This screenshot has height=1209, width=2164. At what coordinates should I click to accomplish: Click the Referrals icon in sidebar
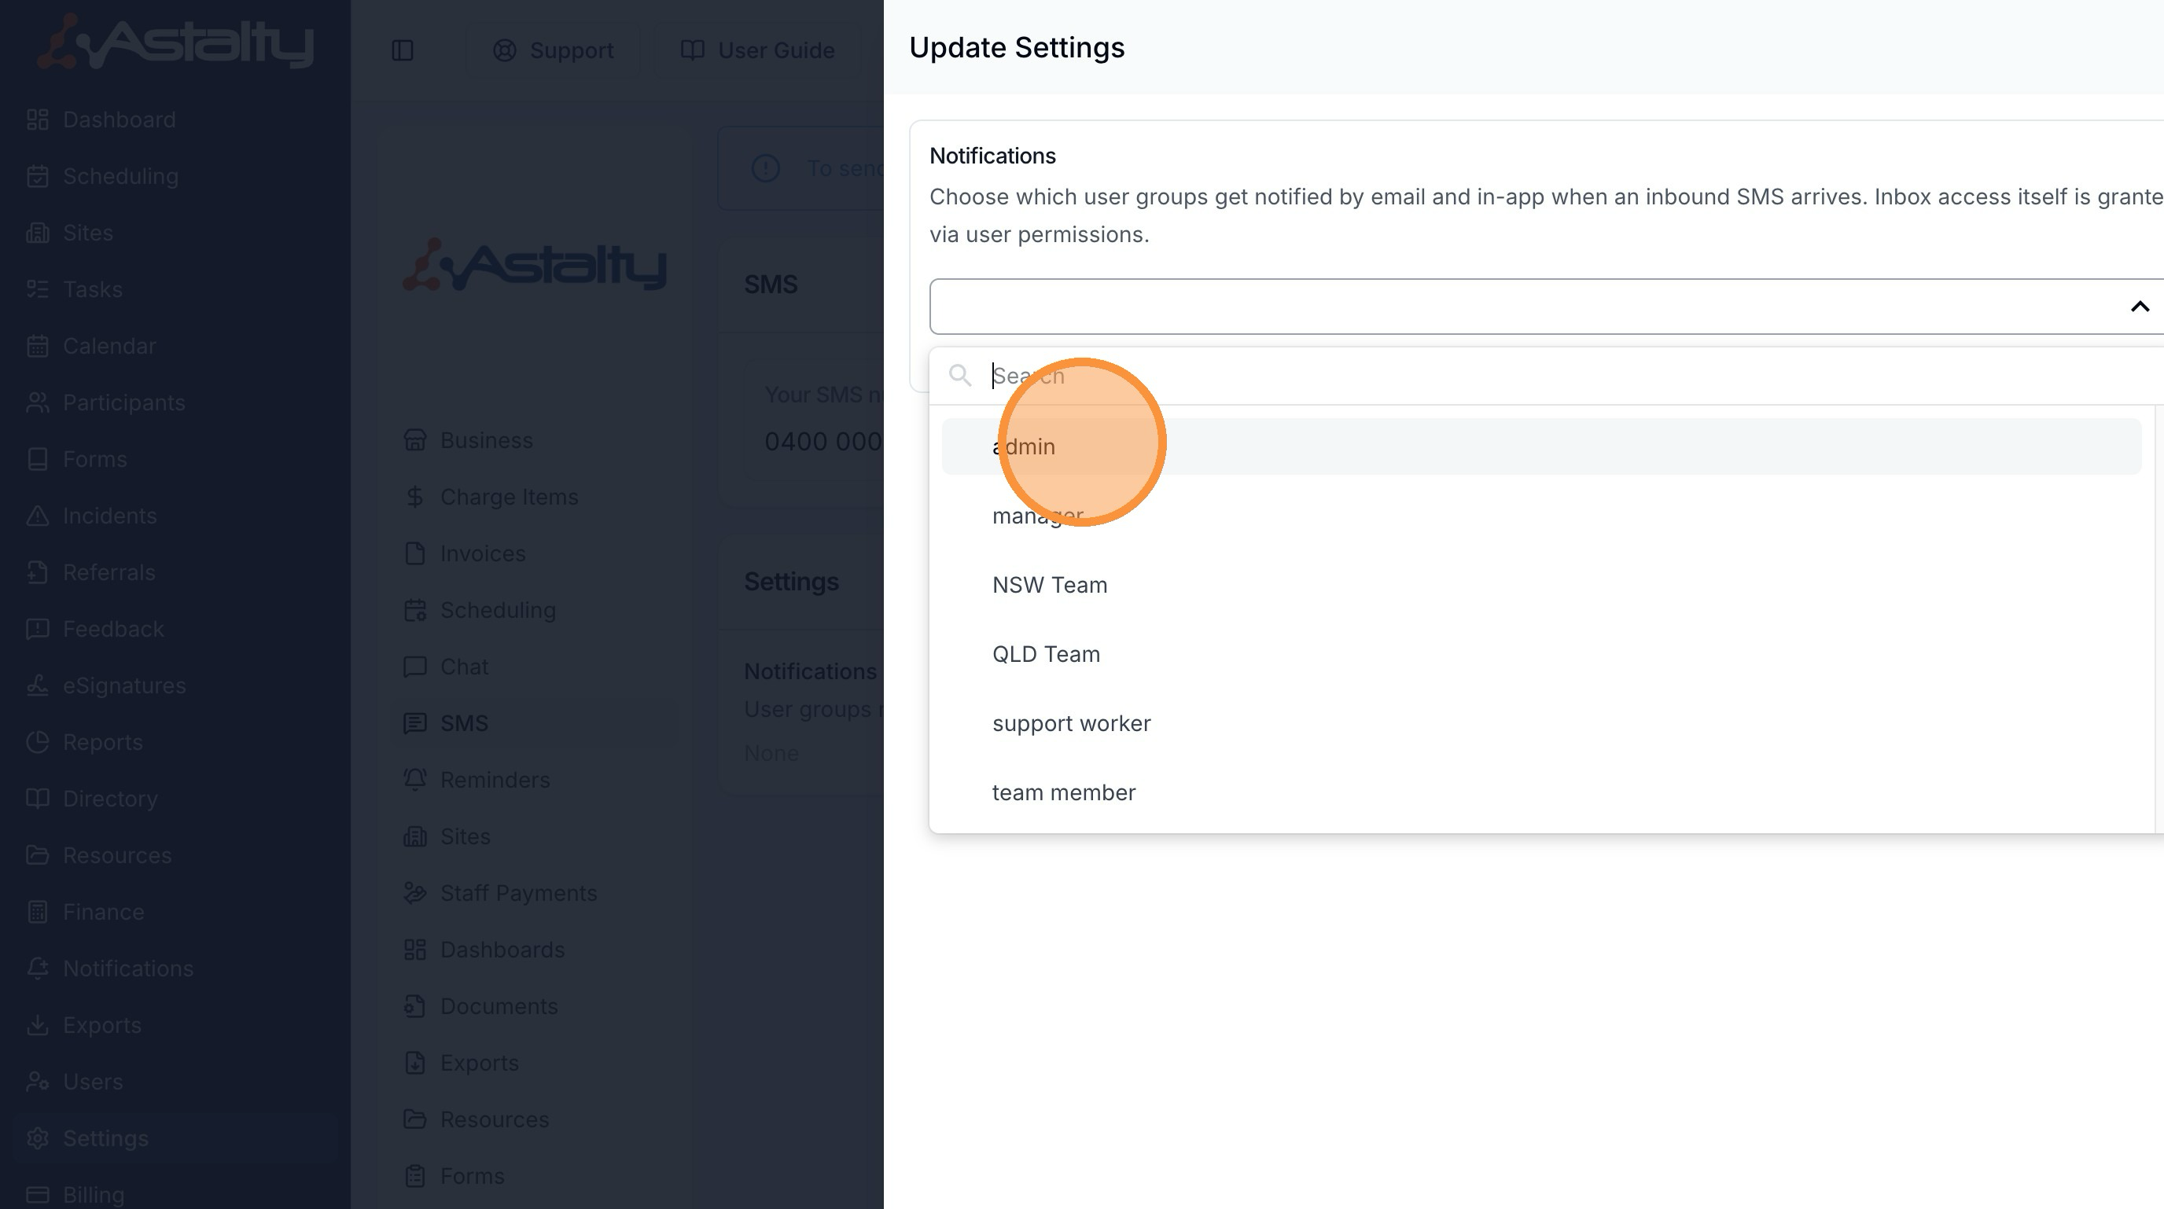[x=37, y=572]
